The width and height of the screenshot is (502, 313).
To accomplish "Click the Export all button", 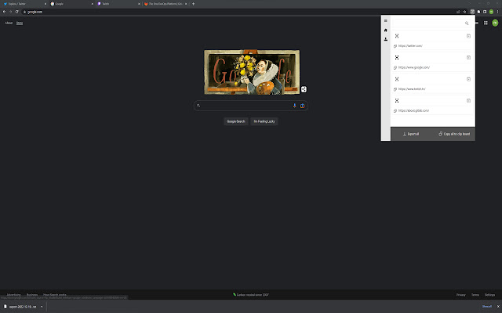I will [411, 134].
